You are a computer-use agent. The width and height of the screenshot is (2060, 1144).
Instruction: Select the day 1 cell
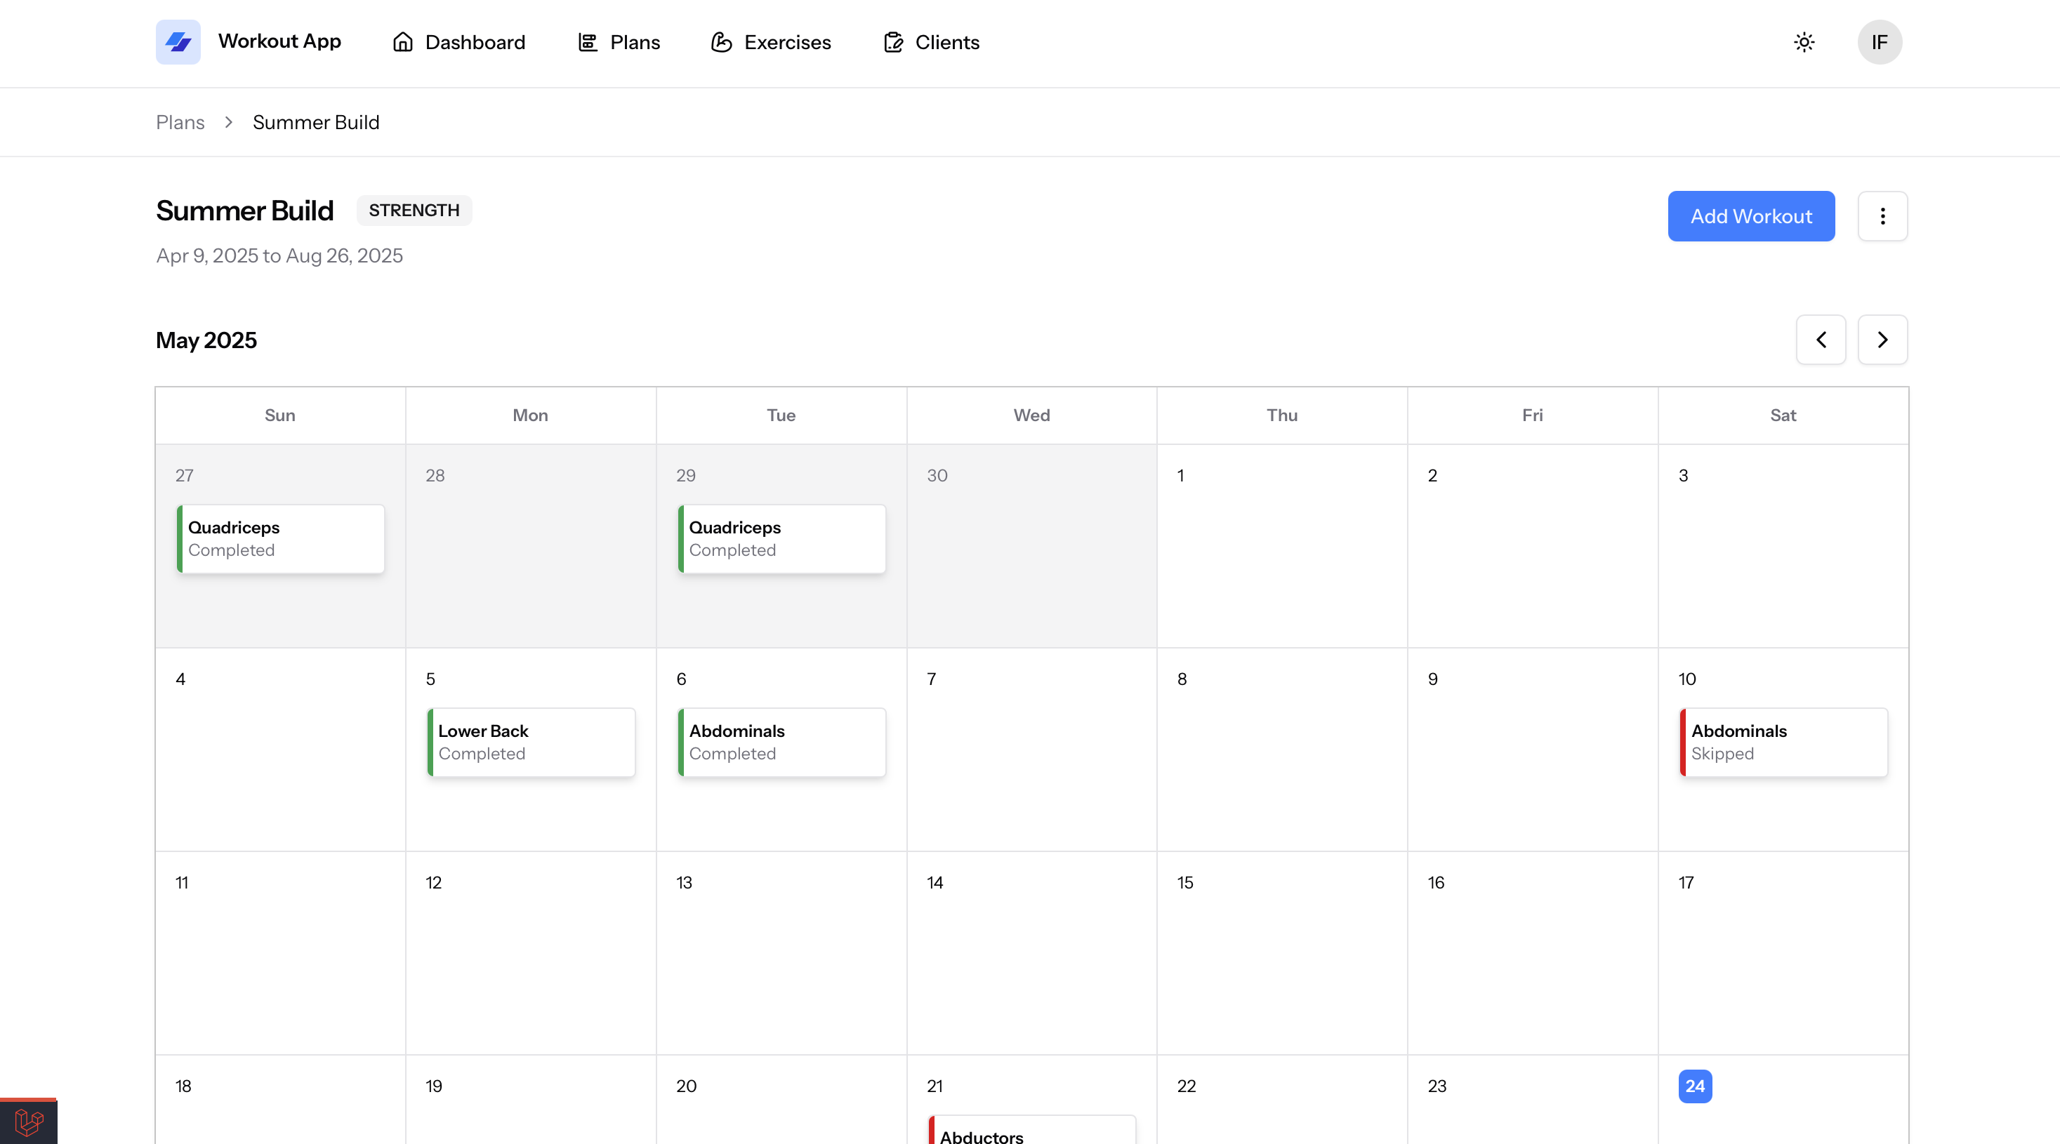(1282, 546)
